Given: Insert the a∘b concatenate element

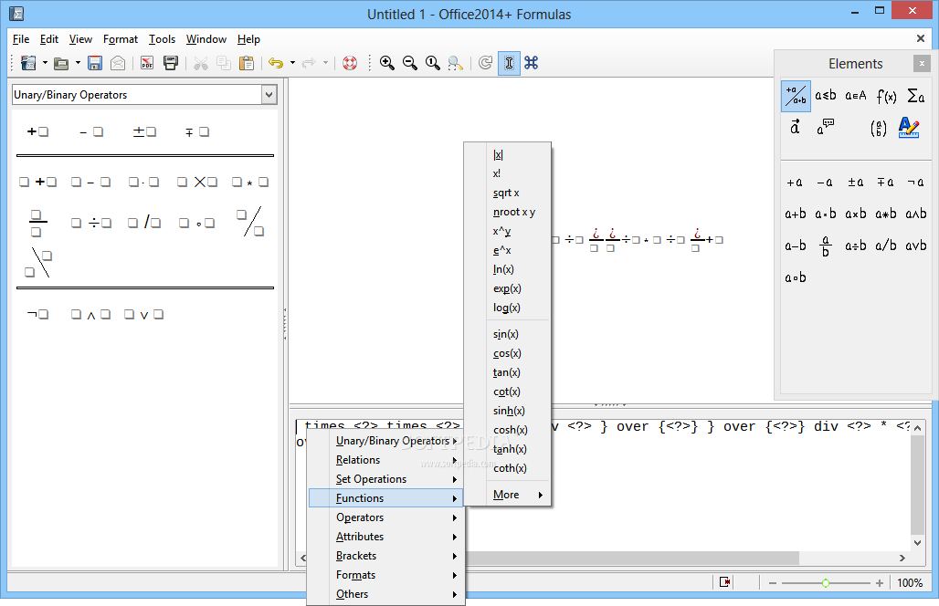Looking at the screenshot, I should (796, 277).
